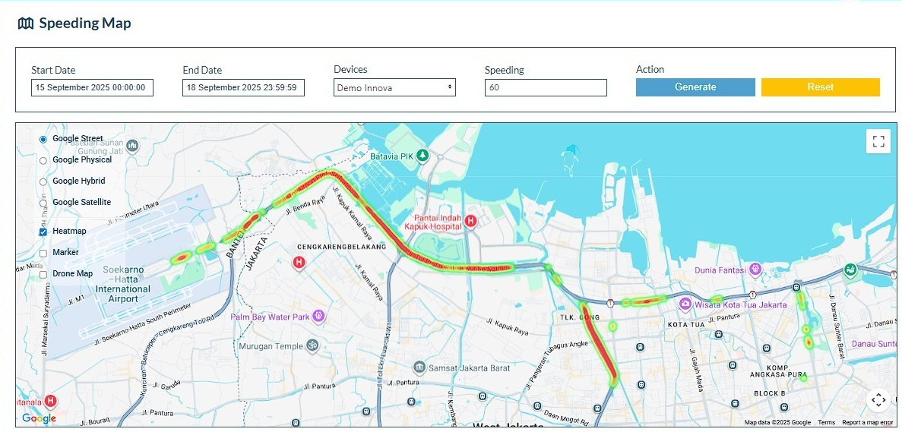
Task: Select the Wisata Kota Tua Jakarta pin
Action: coord(685,304)
